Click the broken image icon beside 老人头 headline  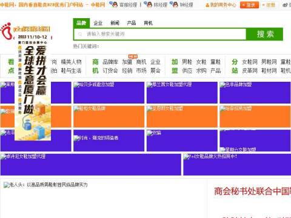click(7, 185)
